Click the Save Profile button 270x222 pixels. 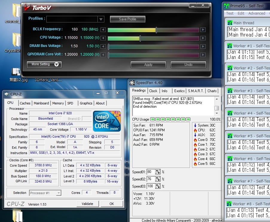click(x=127, y=19)
